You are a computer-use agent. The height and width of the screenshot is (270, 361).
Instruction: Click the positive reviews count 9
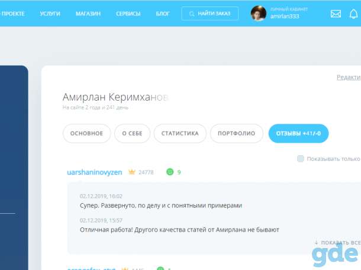click(179, 172)
